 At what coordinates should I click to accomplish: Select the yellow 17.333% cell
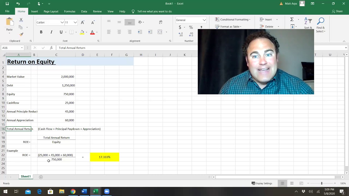pyautogui.click(x=104, y=157)
